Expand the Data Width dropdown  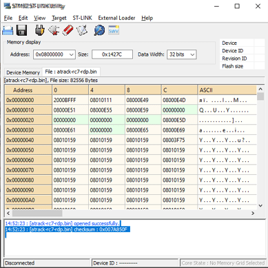192,54
